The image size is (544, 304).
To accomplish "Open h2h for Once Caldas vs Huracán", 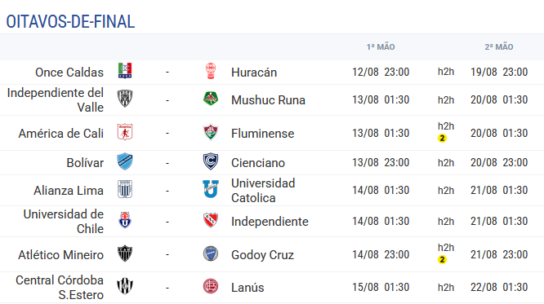I will coord(446,72).
